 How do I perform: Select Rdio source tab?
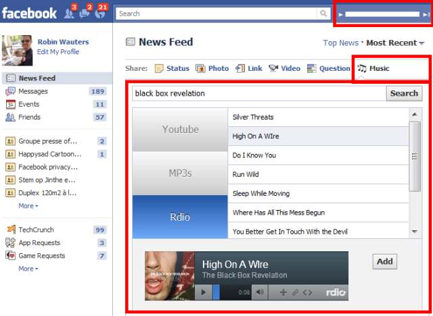coord(180,217)
